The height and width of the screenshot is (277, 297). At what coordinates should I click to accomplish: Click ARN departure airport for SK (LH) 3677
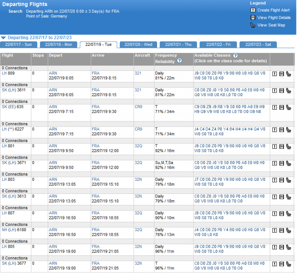click(53, 263)
